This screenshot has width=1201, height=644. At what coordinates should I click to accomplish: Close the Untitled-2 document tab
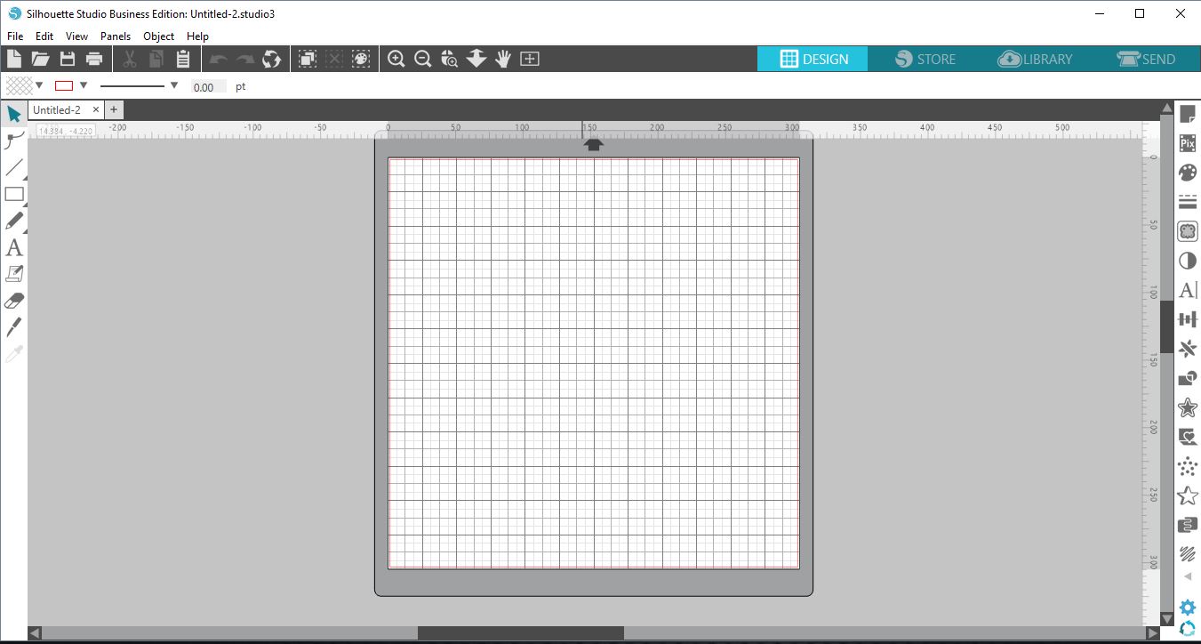pyautogui.click(x=96, y=110)
